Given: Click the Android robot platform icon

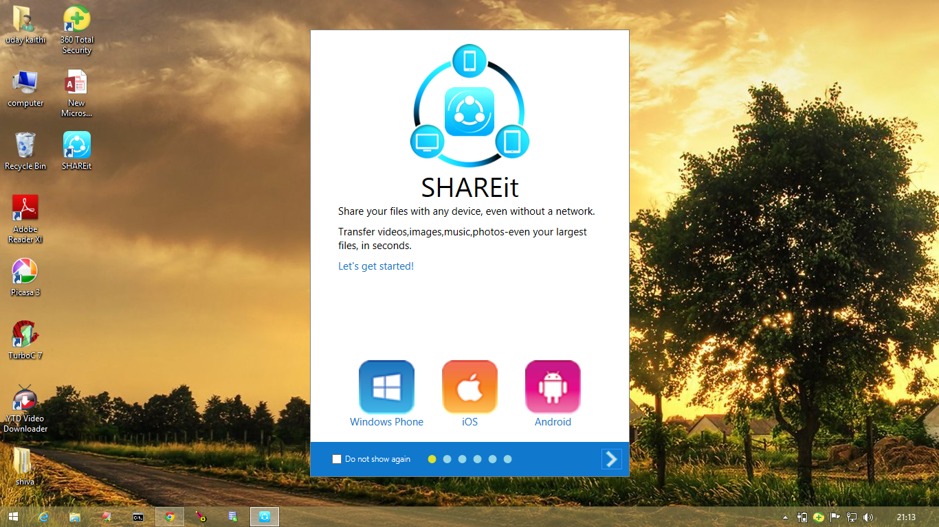Looking at the screenshot, I should click(x=553, y=387).
